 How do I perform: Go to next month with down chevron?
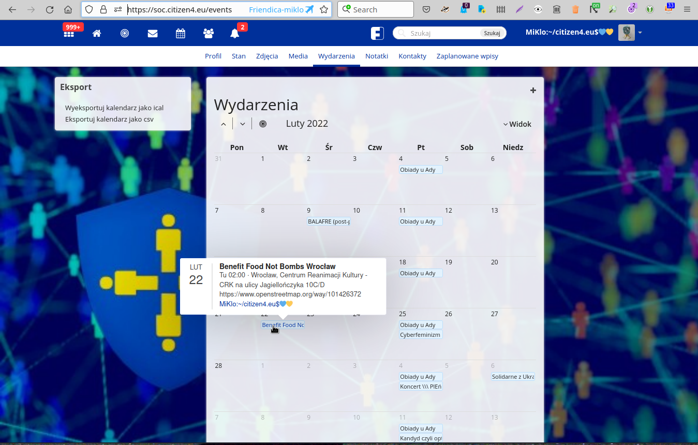click(243, 124)
